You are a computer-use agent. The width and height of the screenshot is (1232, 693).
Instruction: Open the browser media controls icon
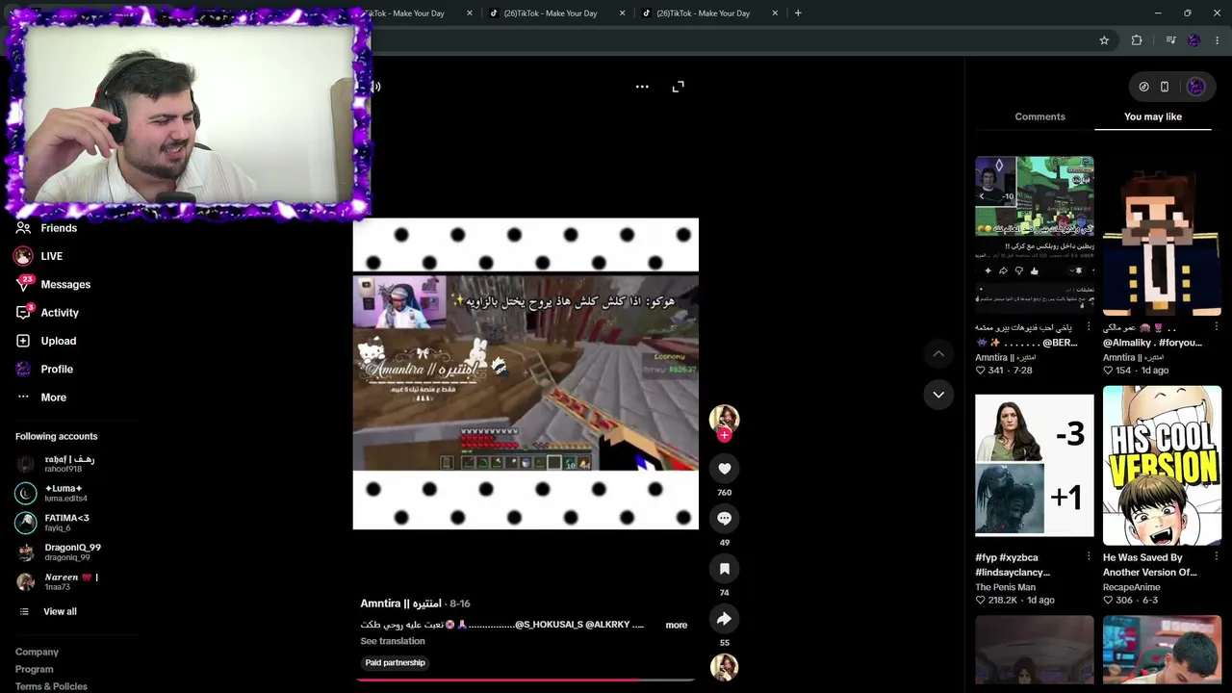(x=1170, y=40)
